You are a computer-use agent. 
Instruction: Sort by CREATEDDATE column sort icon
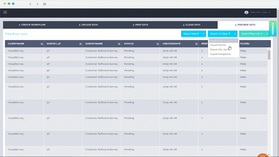tap(196, 44)
